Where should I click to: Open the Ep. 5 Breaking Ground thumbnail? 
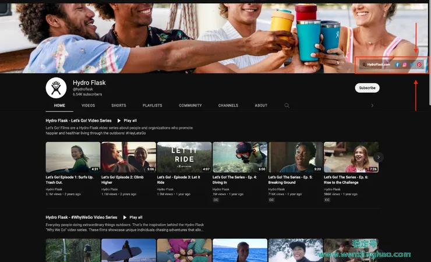coord(295,157)
